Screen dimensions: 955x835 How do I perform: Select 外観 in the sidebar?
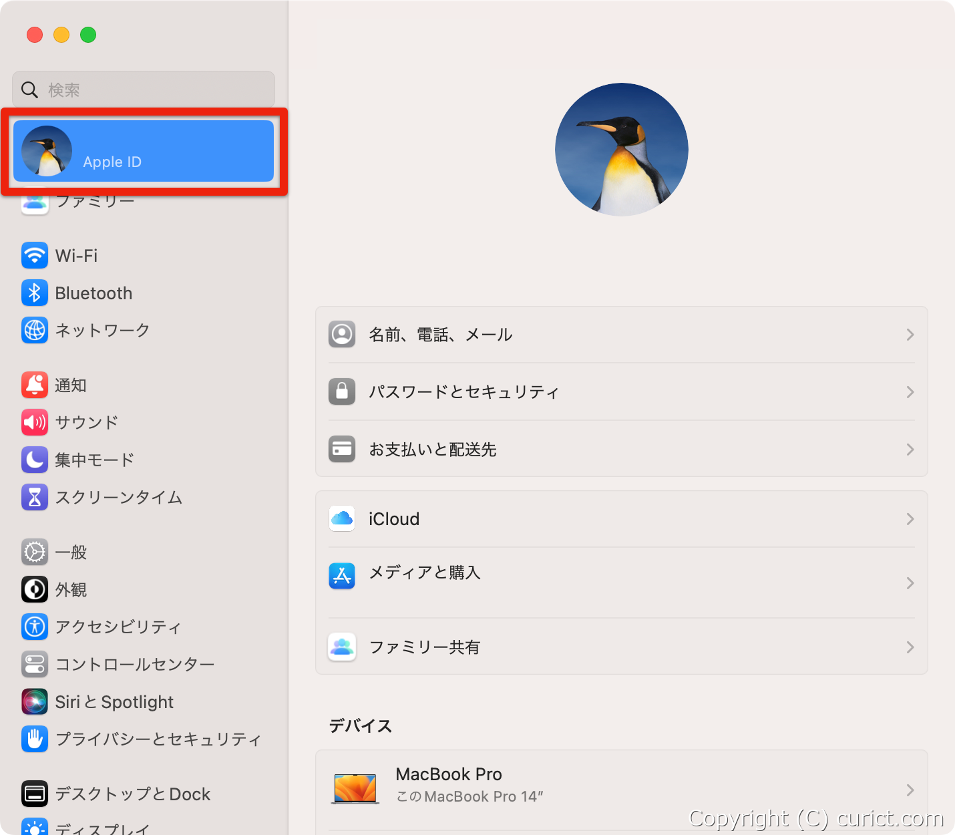pos(71,590)
